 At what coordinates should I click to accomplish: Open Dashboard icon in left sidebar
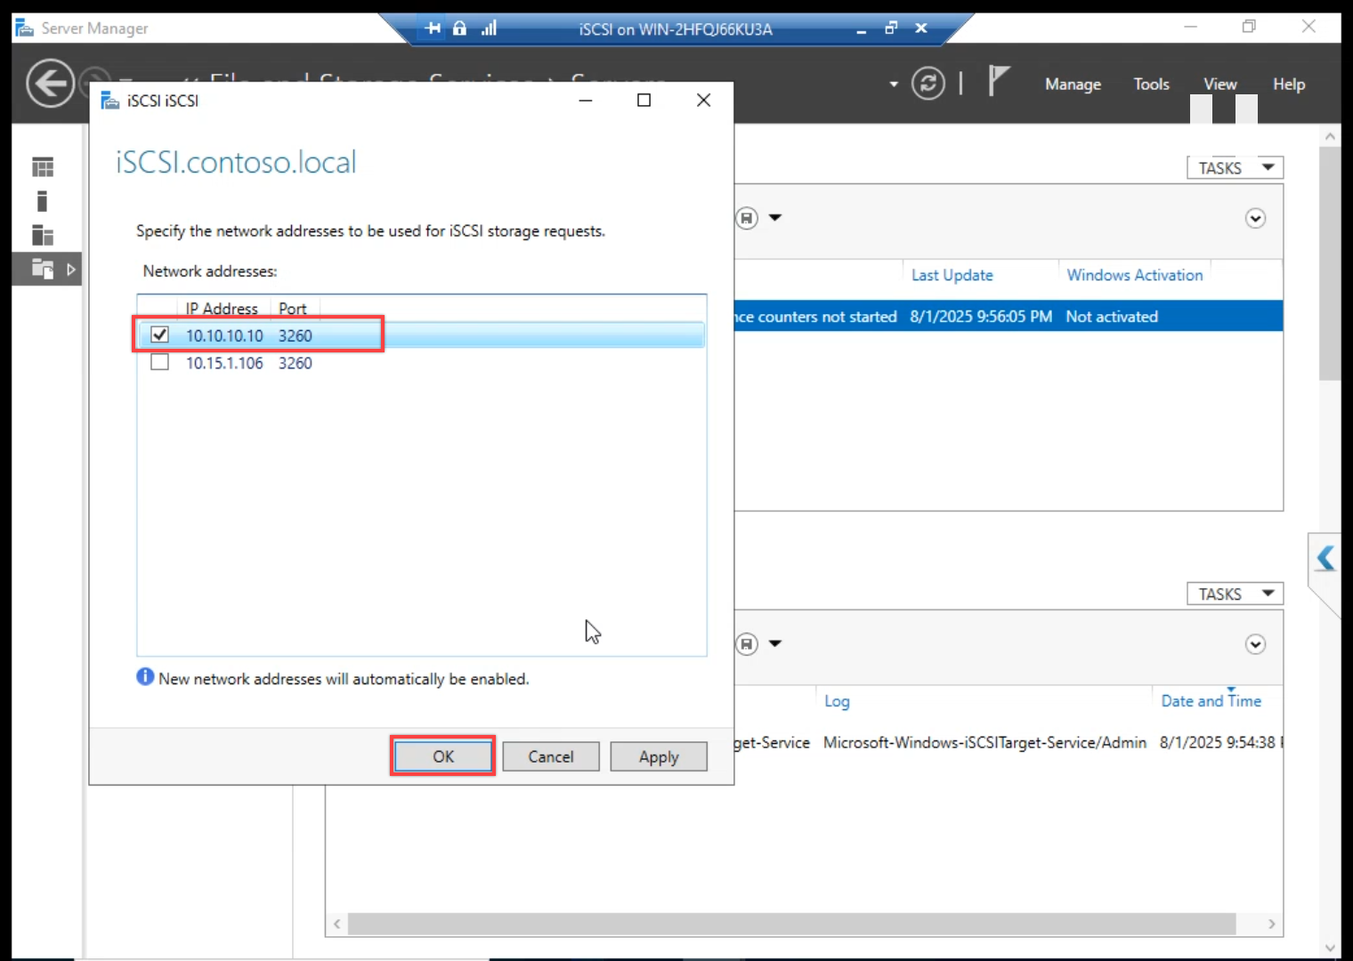(x=43, y=167)
